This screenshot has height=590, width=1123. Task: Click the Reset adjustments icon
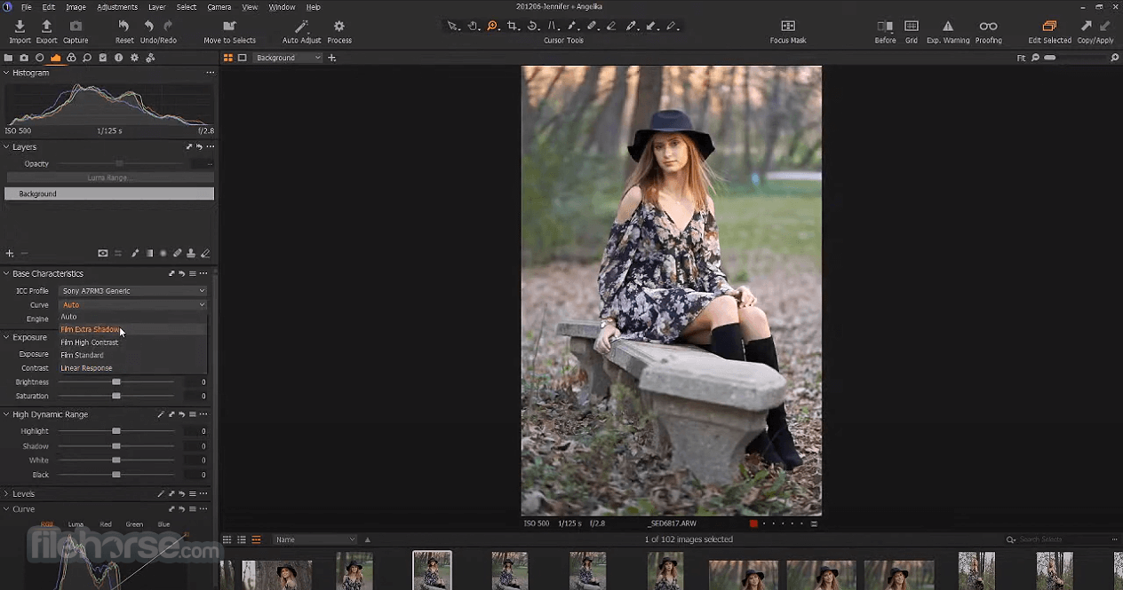124,27
